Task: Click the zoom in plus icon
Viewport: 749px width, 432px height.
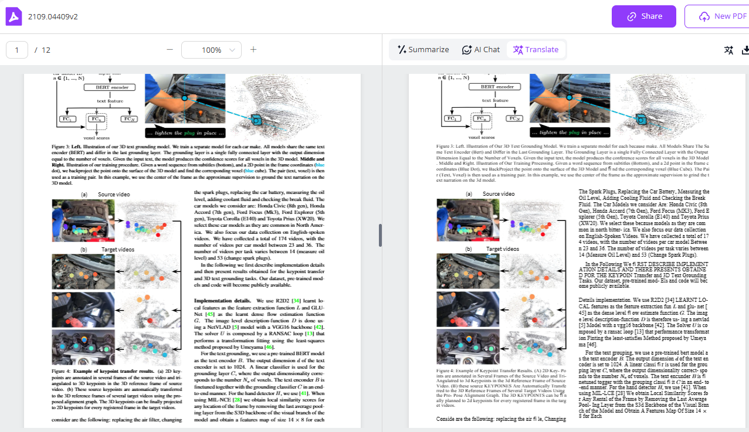Action: click(x=253, y=50)
